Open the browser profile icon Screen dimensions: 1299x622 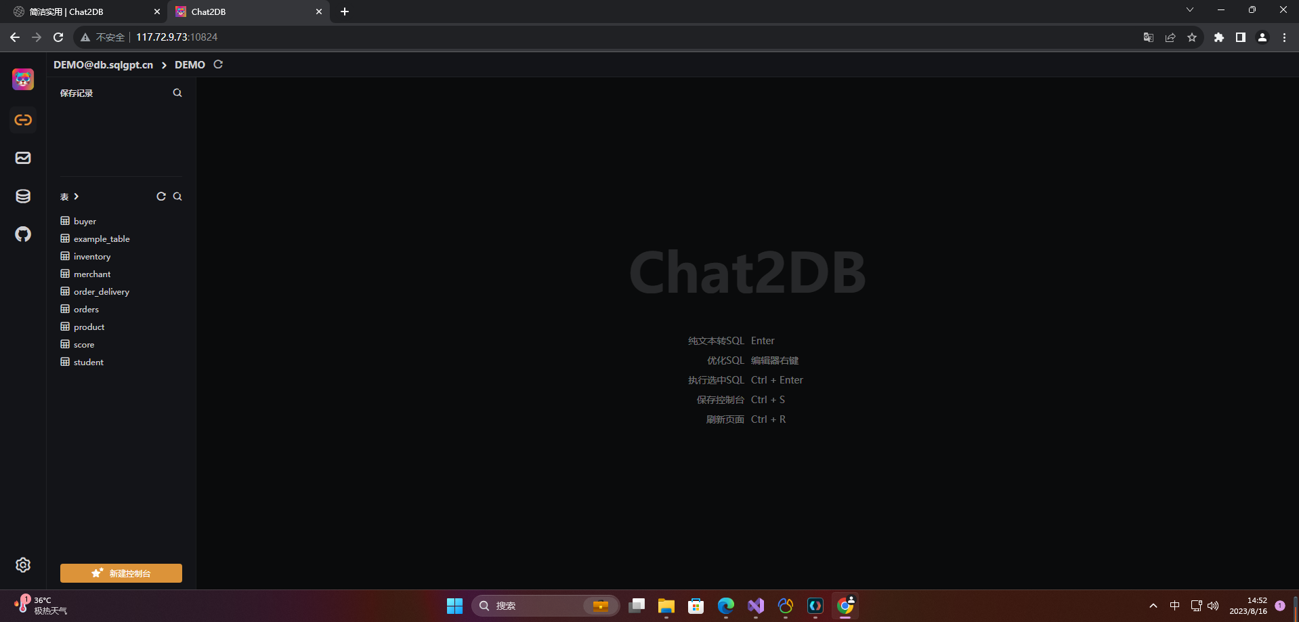click(x=1262, y=37)
